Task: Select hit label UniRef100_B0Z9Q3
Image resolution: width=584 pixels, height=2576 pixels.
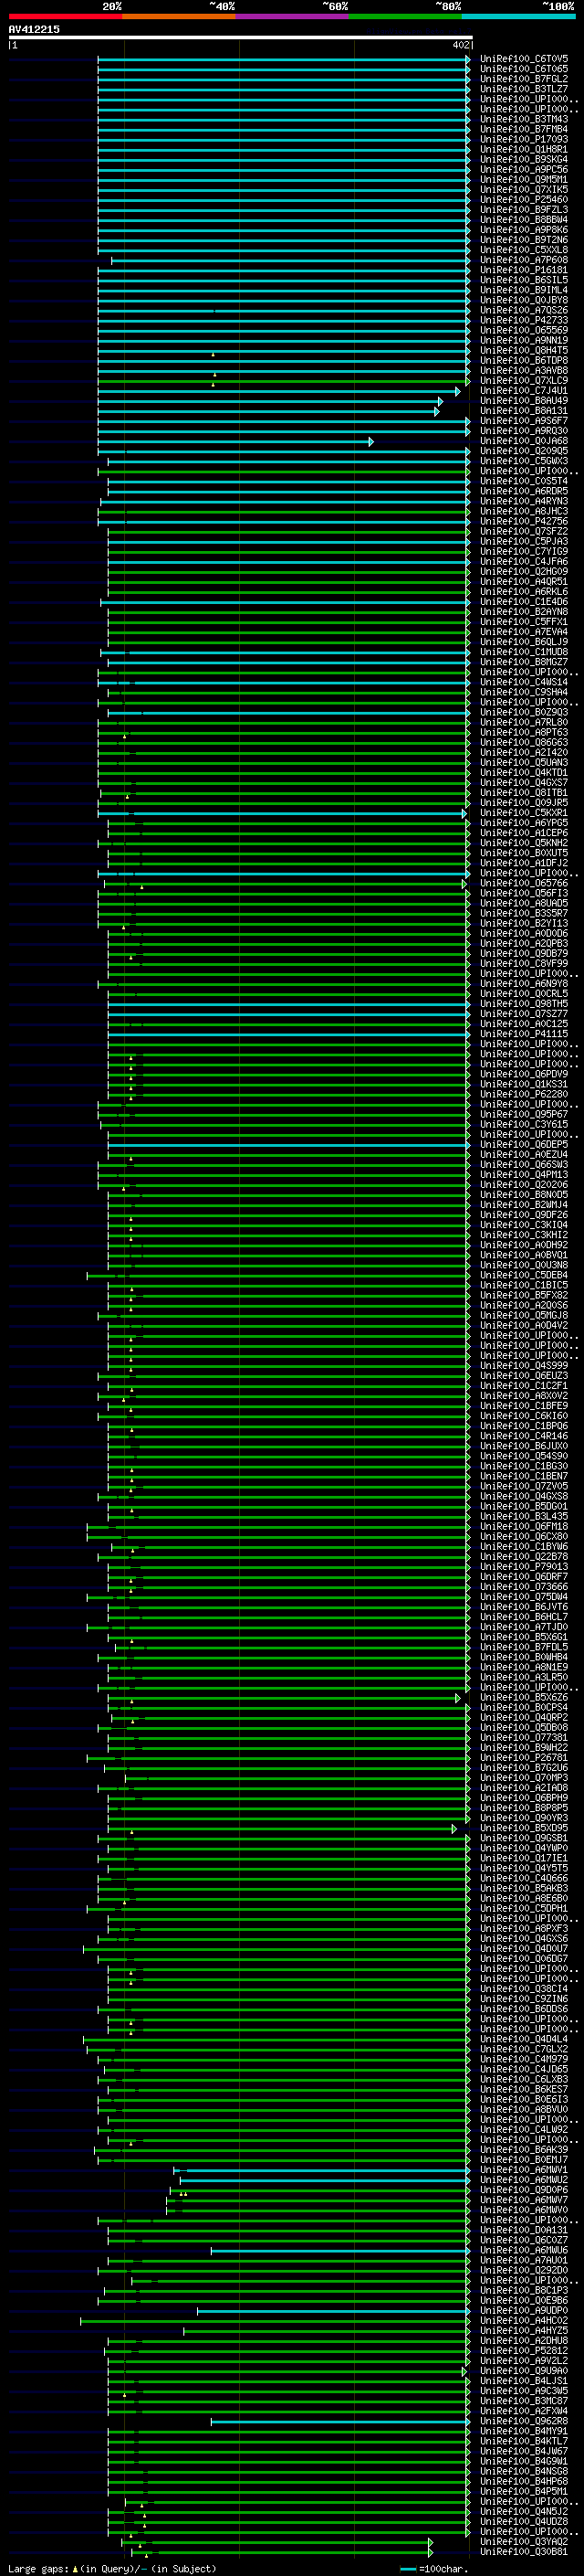Action: pos(524,713)
